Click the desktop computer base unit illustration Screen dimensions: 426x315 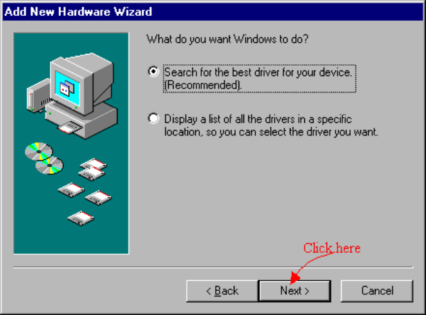pyautogui.click(x=82, y=120)
